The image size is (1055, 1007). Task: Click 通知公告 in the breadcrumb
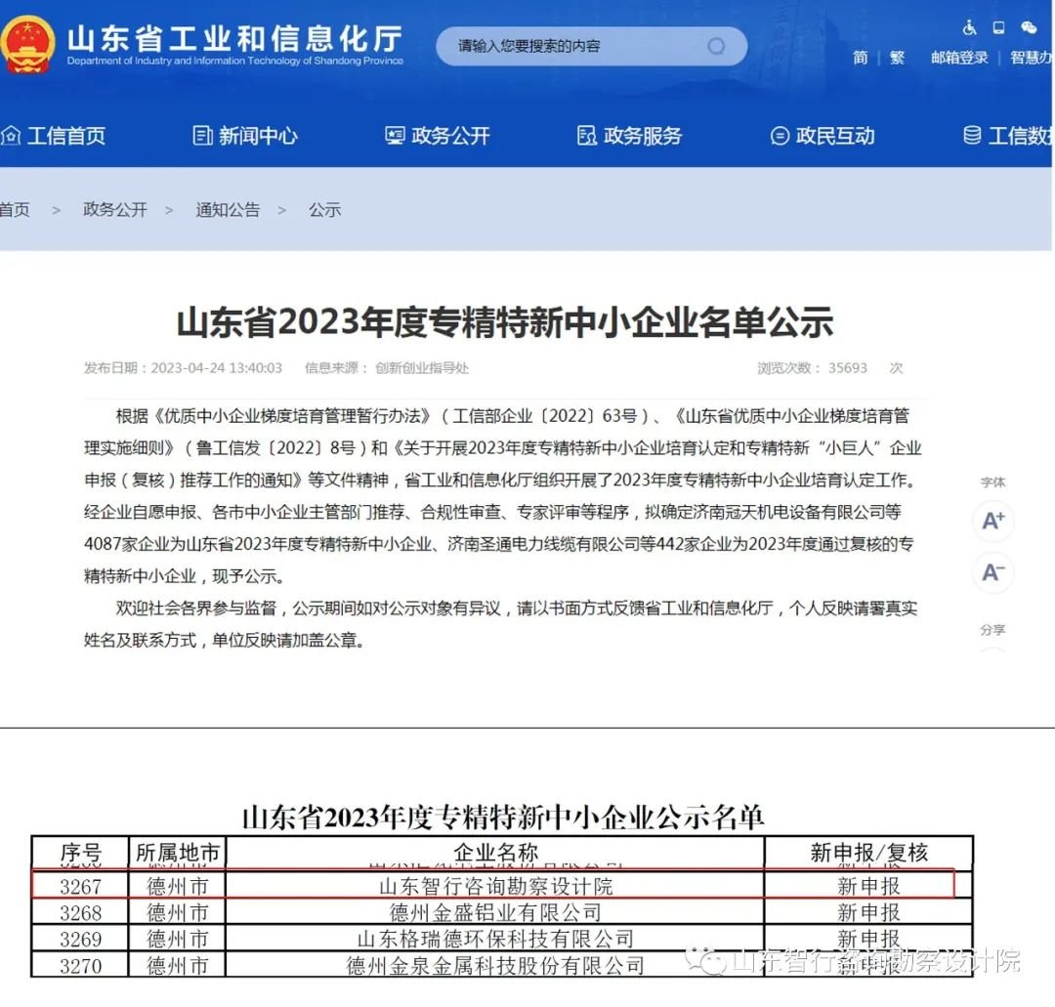pos(228,210)
